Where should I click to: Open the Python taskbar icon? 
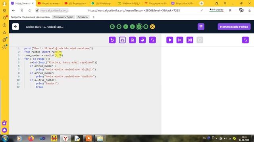pyautogui.click(x=77, y=138)
